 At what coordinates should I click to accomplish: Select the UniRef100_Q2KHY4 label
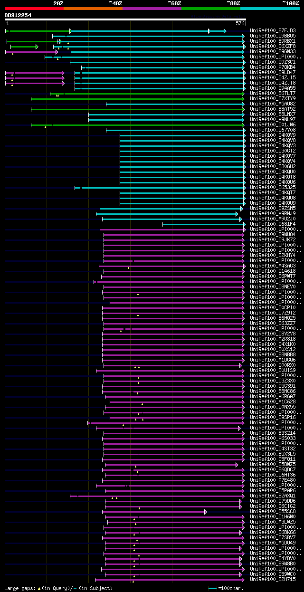coord(273,255)
